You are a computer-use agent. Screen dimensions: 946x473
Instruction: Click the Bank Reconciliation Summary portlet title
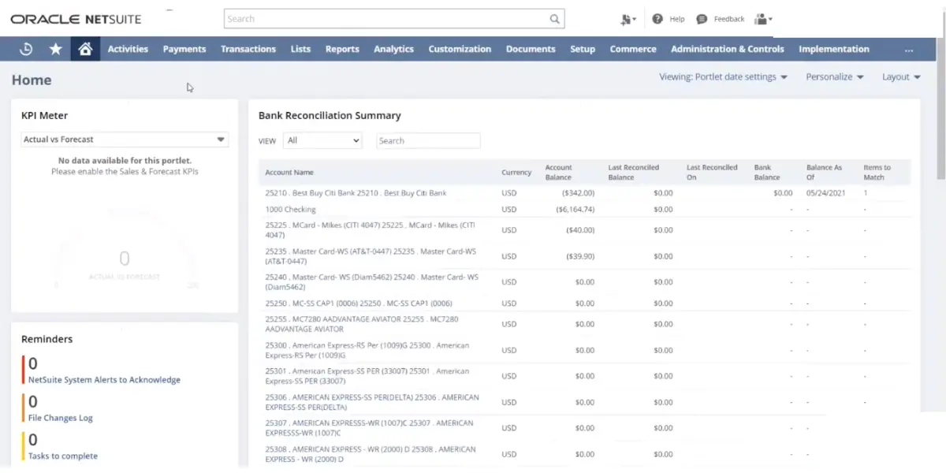(330, 116)
